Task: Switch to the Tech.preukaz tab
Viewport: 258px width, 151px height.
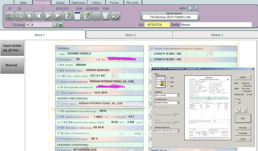Action: pos(42,3)
